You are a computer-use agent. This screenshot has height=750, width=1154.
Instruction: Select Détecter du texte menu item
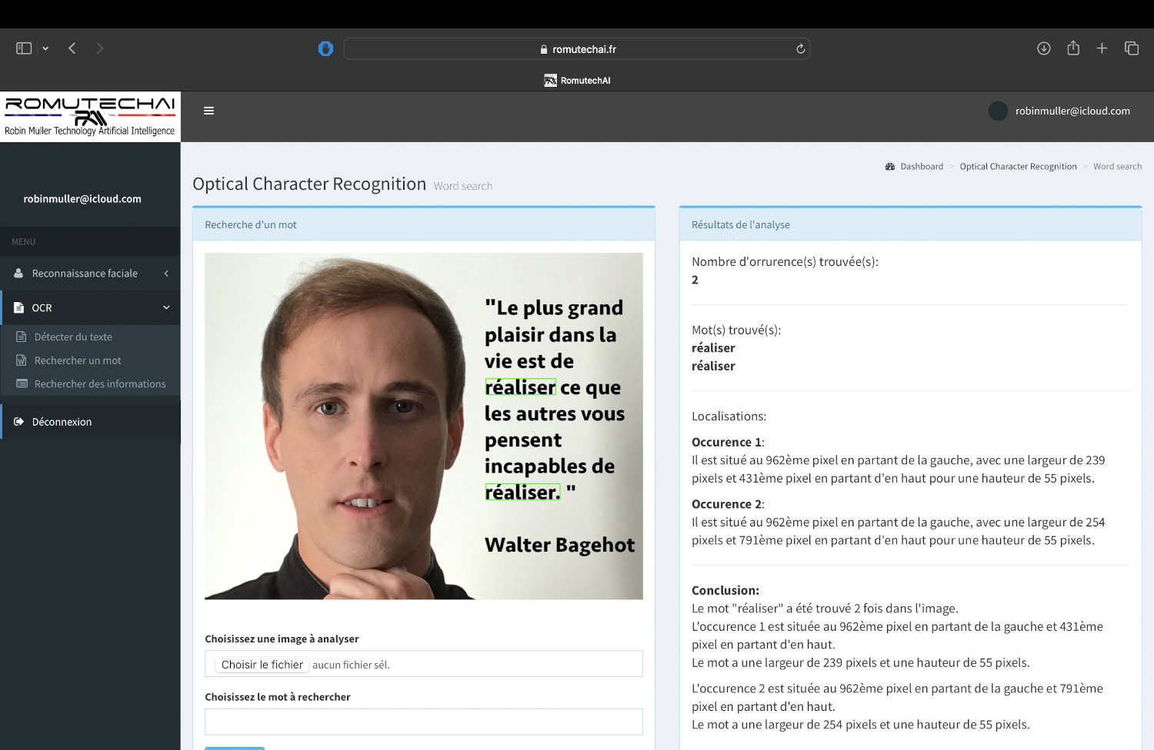tap(73, 337)
